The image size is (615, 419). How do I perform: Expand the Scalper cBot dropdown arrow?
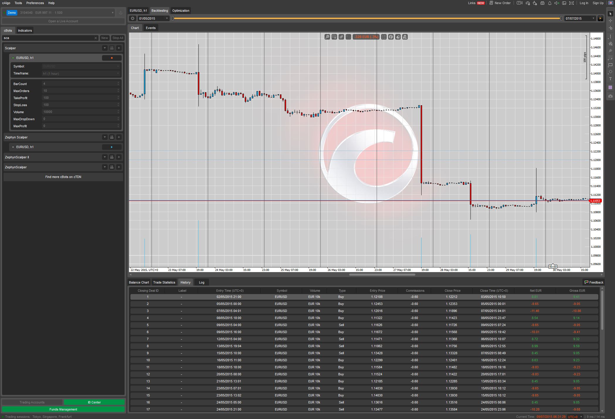click(x=105, y=48)
